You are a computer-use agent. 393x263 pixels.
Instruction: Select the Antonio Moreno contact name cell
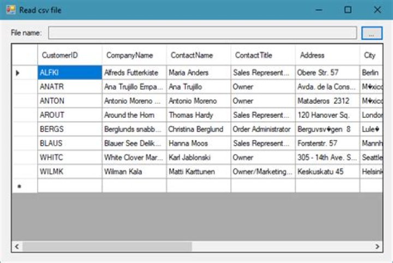(x=199, y=101)
